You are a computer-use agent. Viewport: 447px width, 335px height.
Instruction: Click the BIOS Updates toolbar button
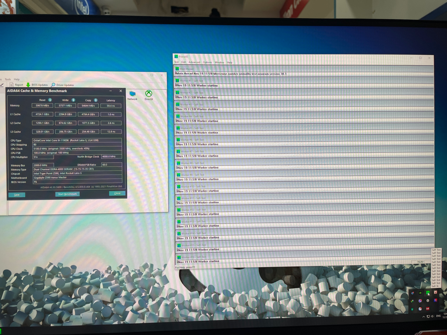37,84
